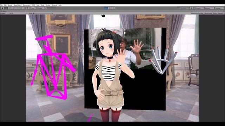Screen dimensions: 225x126
Task: Open the Layers dropdown
Action: (209, 8)
